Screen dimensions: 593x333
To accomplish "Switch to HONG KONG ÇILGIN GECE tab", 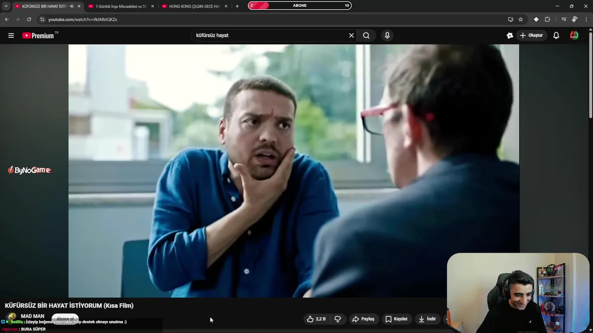I will click(x=194, y=6).
